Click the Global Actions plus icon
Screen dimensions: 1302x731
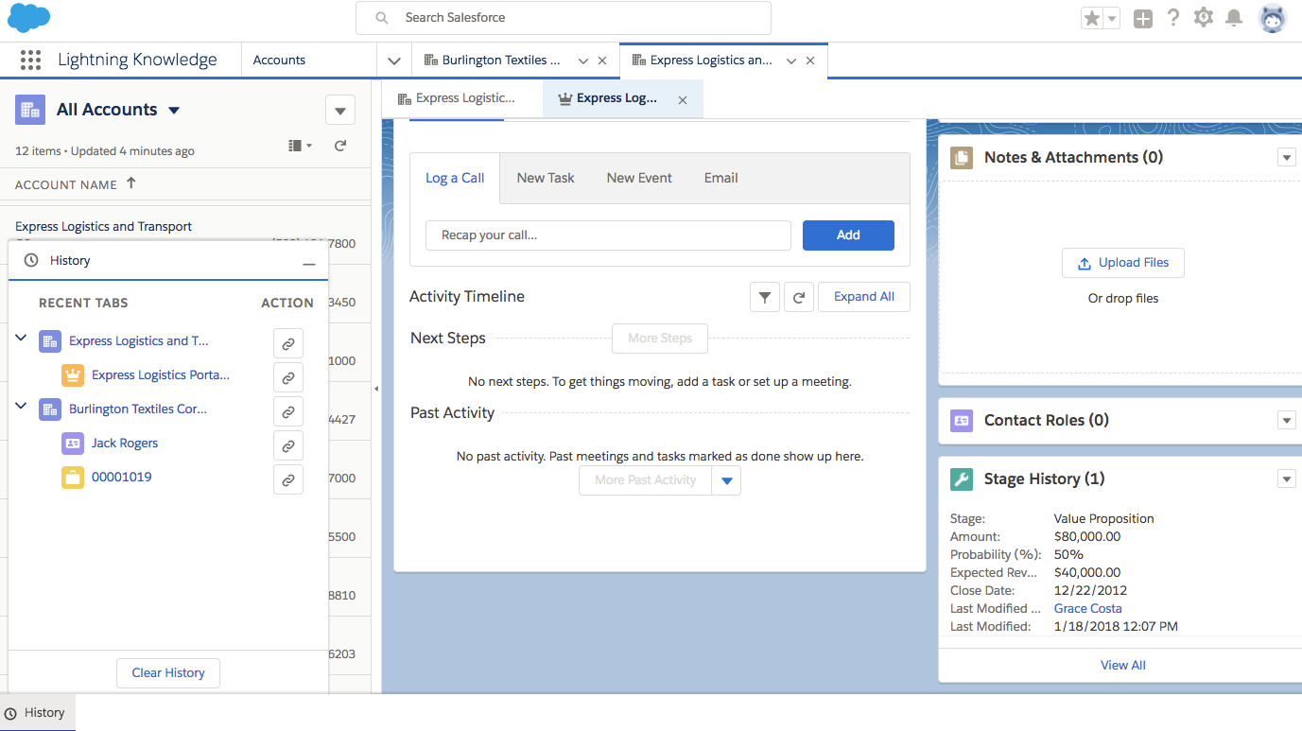[1143, 19]
